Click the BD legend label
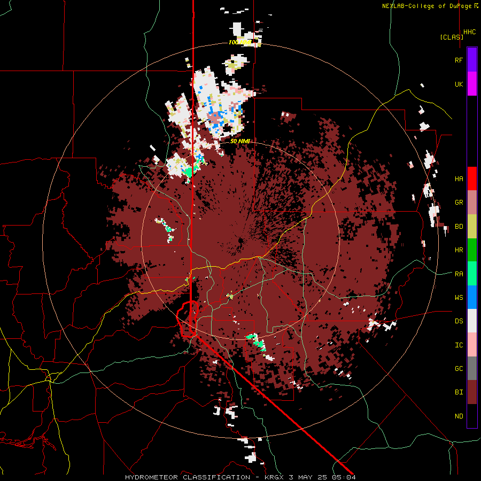This screenshot has width=481, height=481. click(x=459, y=227)
